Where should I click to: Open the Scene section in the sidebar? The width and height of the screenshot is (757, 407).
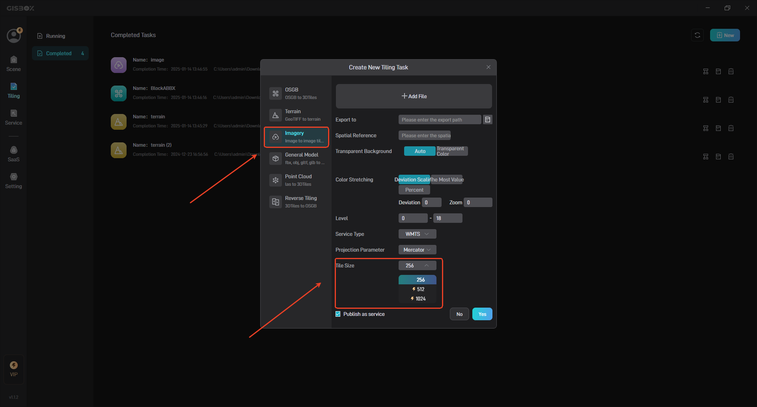pos(13,63)
